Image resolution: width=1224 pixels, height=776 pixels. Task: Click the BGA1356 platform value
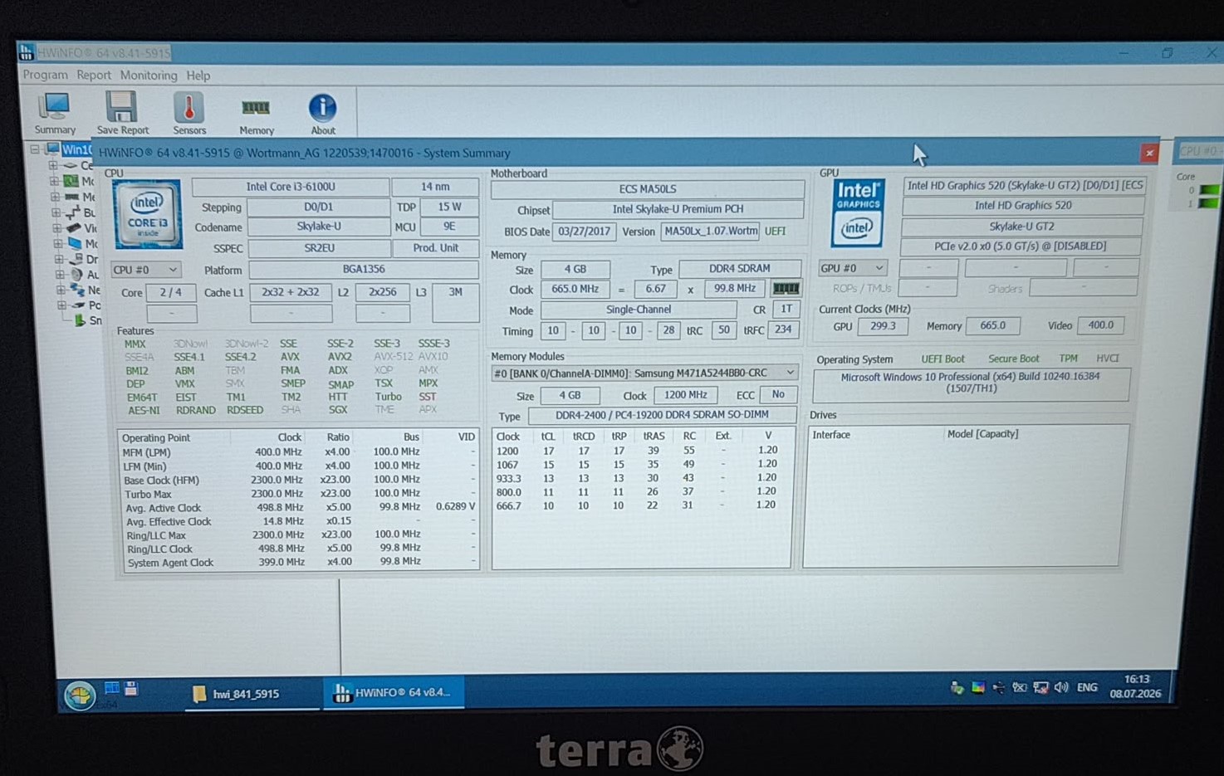(364, 270)
